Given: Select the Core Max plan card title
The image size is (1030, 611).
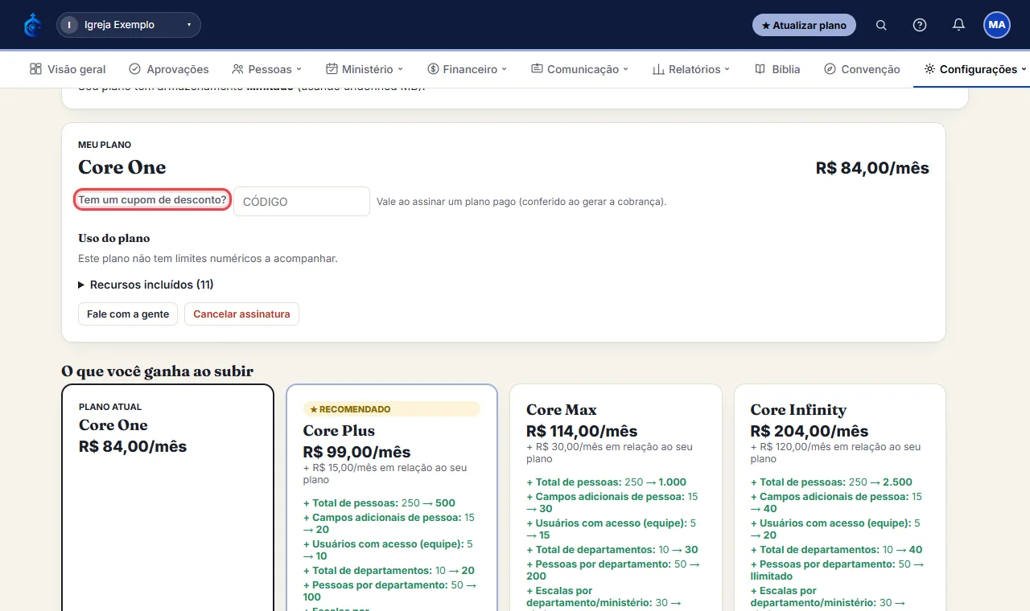Looking at the screenshot, I should tap(562, 409).
